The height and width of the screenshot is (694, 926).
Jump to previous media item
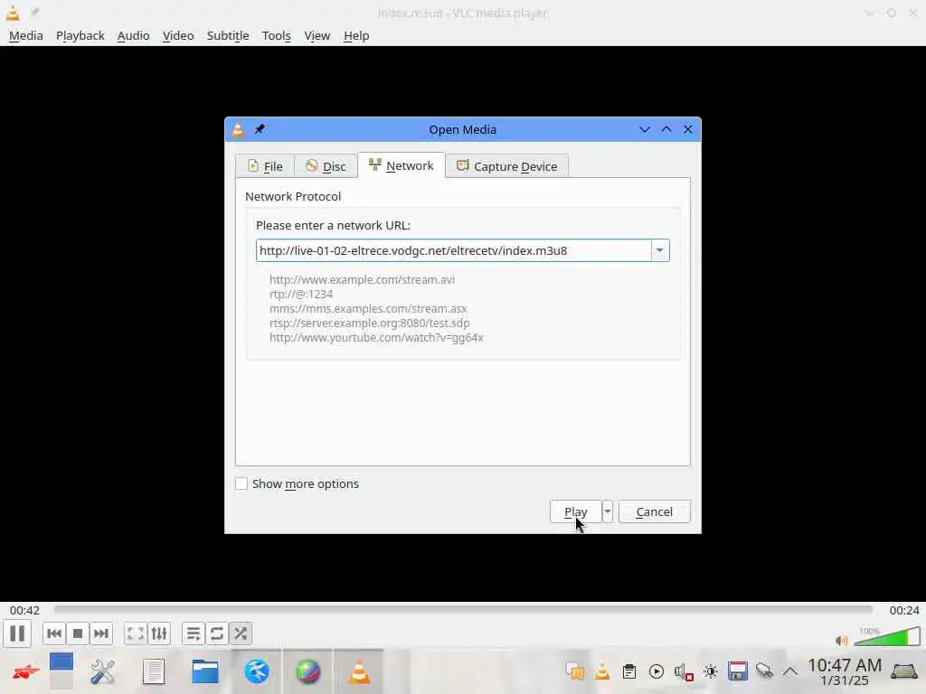[x=53, y=633]
